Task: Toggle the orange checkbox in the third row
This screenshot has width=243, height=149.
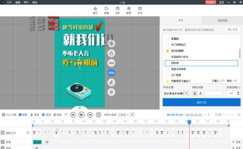Action: point(167,51)
